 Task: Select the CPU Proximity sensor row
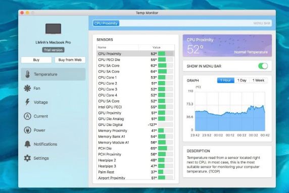135,54
